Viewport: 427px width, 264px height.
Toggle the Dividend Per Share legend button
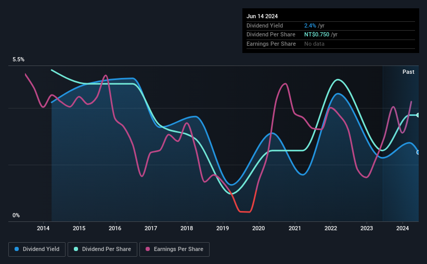click(x=102, y=249)
